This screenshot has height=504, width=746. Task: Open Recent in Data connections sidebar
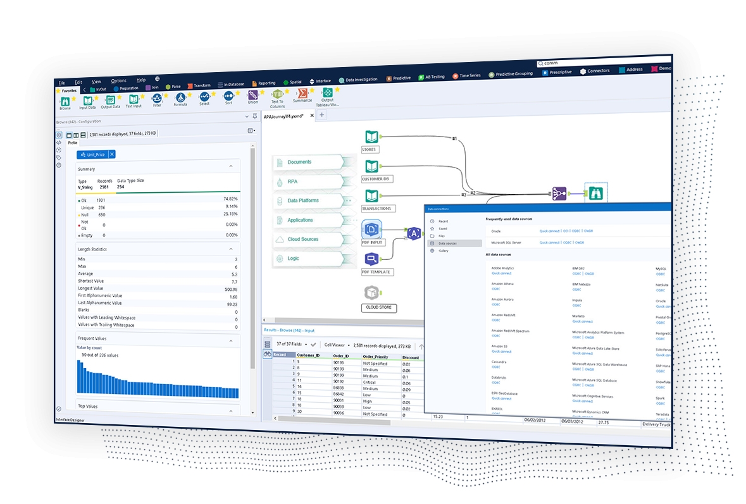click(x=444, y=221)
